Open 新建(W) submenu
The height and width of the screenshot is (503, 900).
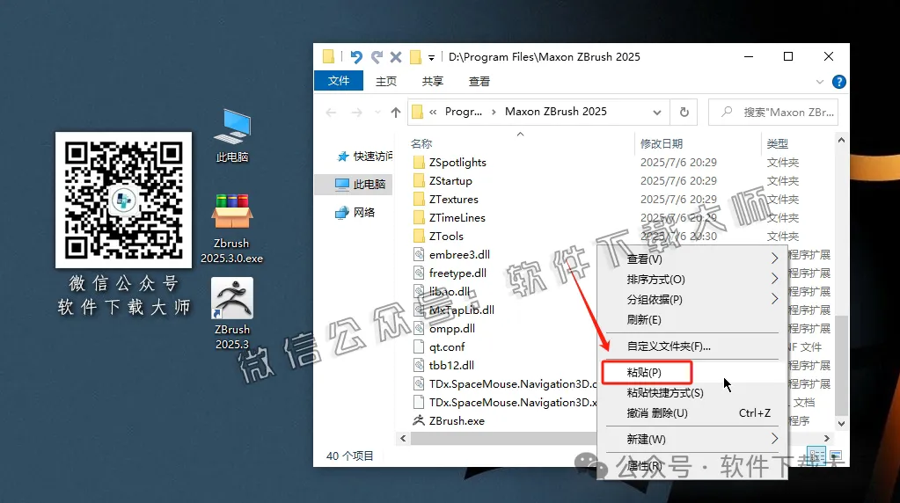[692, 439]
